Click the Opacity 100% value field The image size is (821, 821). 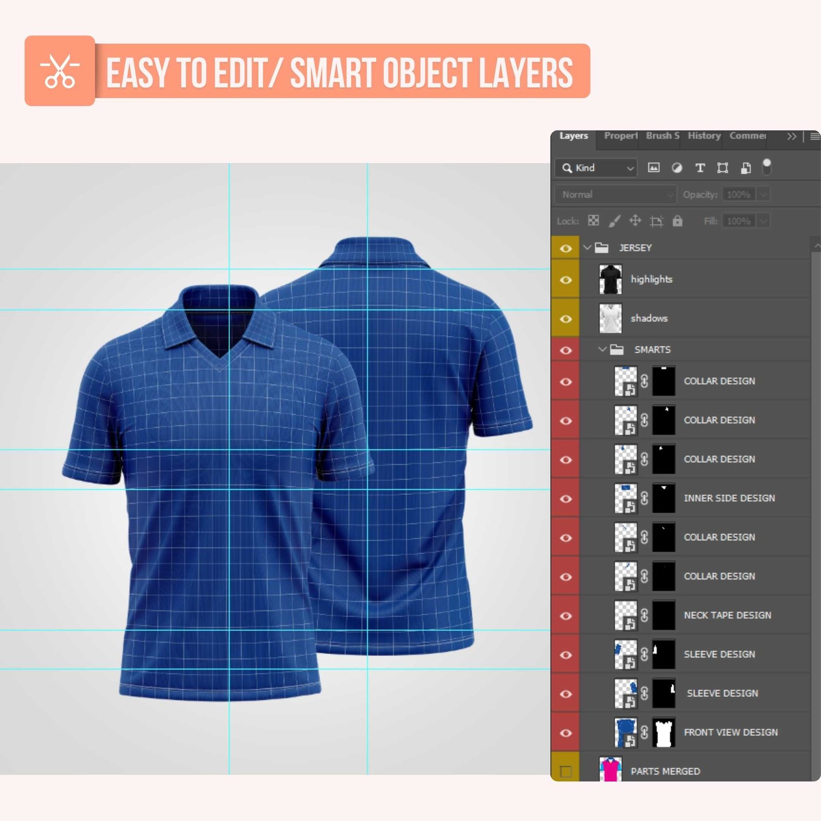(738, 194)
